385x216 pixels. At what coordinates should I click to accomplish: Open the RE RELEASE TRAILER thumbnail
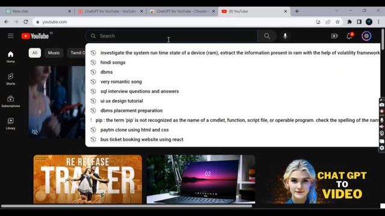coord(88,179)
